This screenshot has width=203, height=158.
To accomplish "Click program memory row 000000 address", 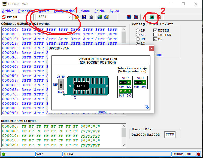I will (10, 30).
